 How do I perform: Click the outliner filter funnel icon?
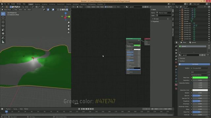click(x=205, y=7)
